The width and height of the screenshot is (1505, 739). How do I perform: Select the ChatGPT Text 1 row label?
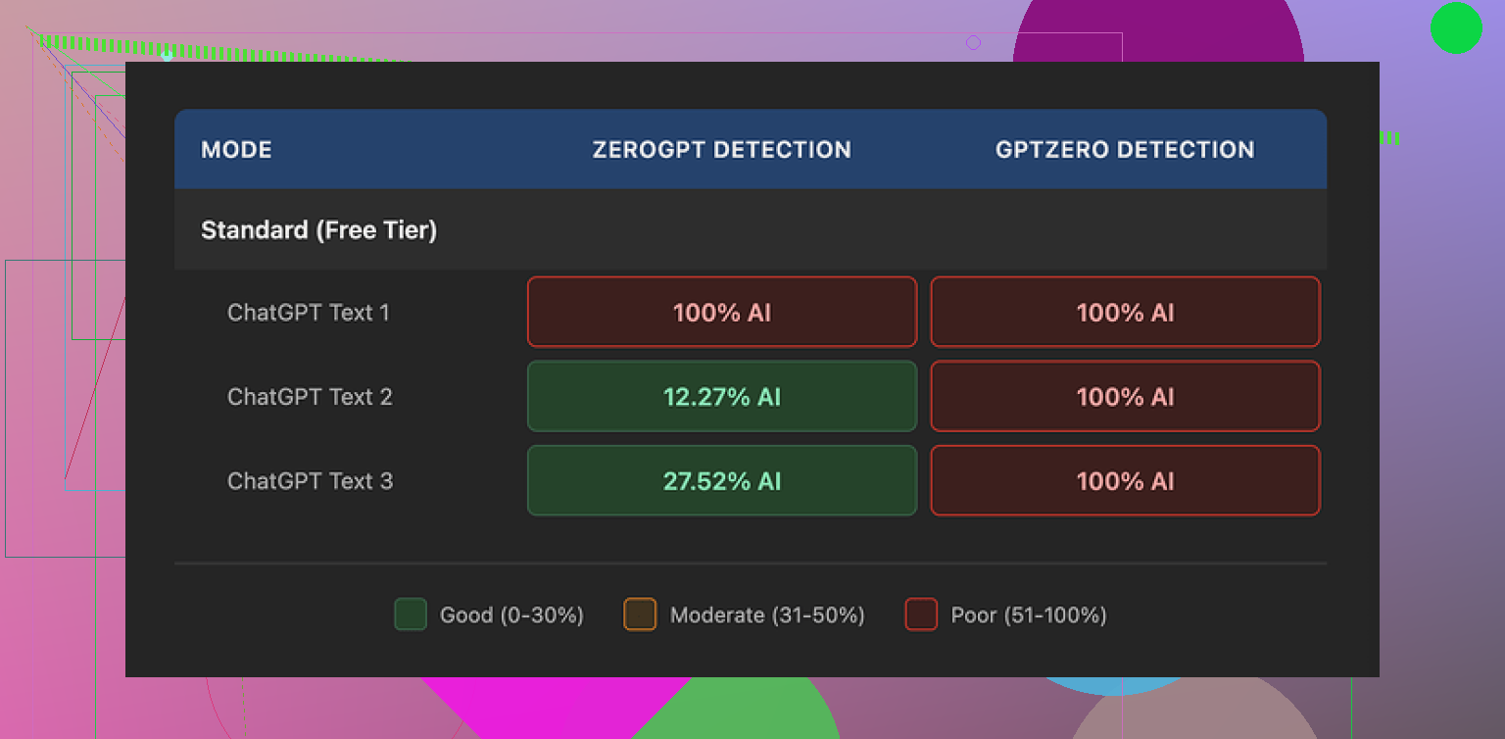[x=309, y=313]
